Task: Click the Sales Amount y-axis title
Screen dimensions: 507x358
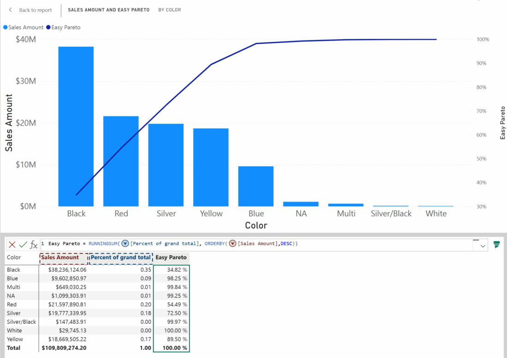Action: pyautogui.click(x=9, y=123)
